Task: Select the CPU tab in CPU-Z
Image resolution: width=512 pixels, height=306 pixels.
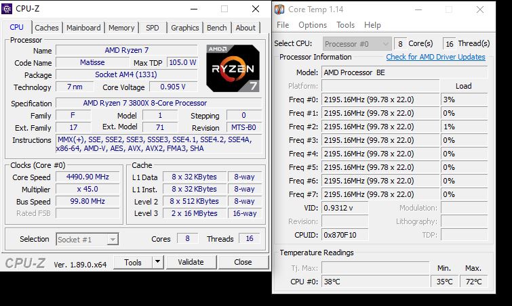Action: [17, 27]
